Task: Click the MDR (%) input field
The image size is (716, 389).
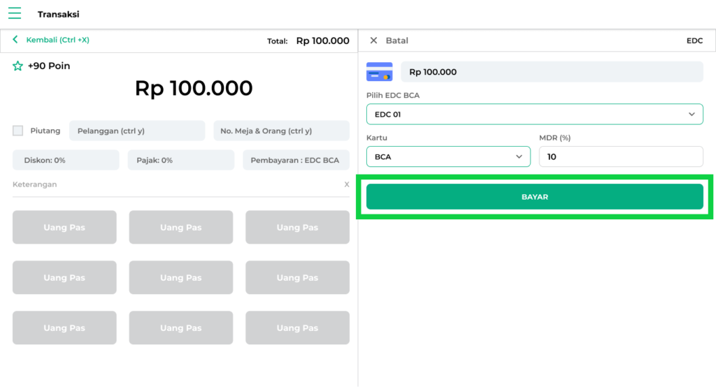Action: coord(620,156)
